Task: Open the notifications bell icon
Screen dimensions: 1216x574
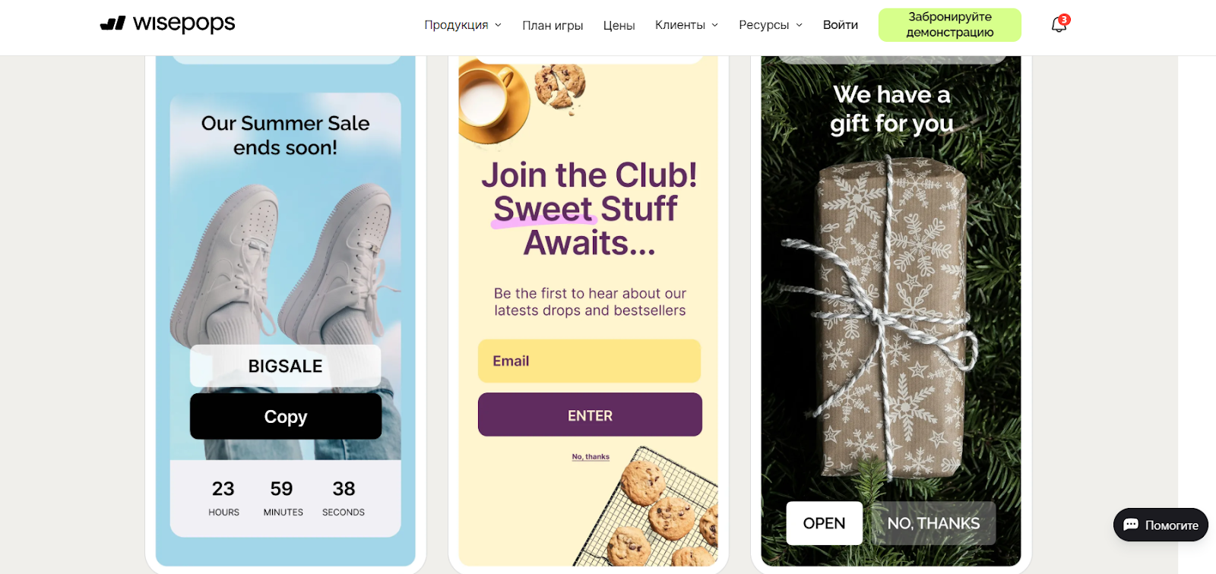Action: pos(1059,24)
